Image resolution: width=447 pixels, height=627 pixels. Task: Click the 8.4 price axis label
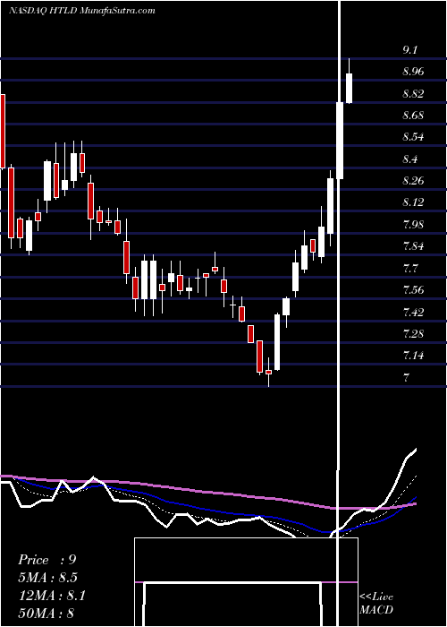(x=410, y=159)
